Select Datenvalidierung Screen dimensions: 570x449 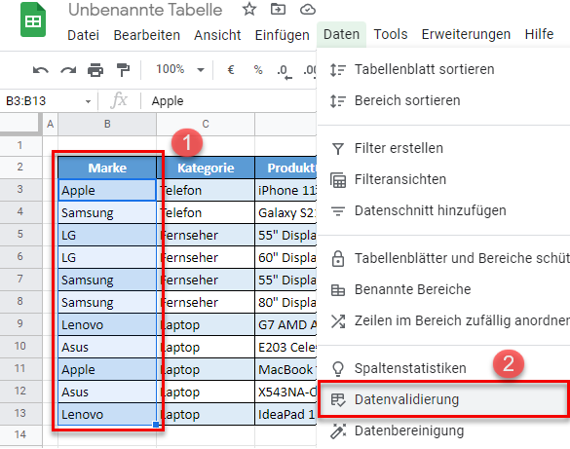(x=443, y=399)
